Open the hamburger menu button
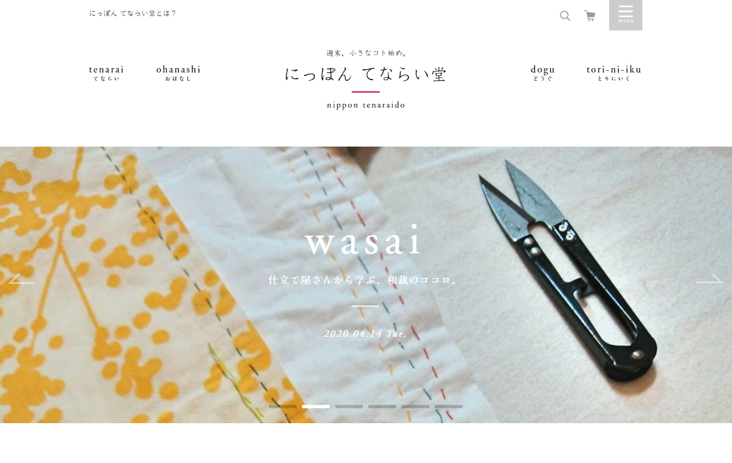The image size is (732, 463). [x=626, y=15]
